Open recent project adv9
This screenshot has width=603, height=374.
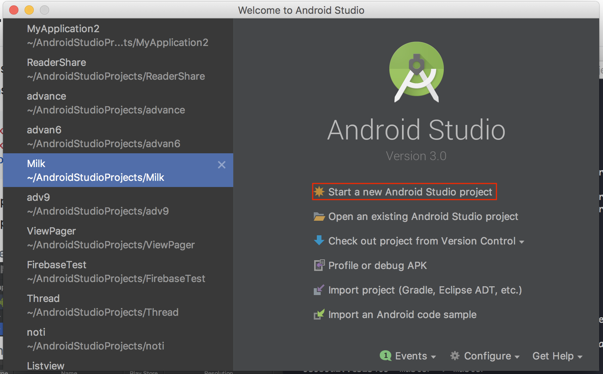[x=118, y=204]
